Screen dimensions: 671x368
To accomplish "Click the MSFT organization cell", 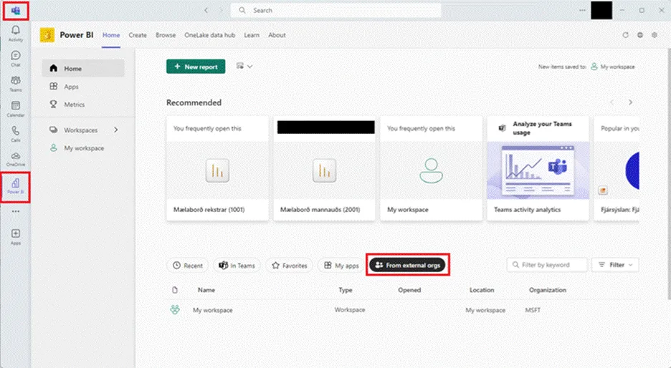I will coord(533,310).
